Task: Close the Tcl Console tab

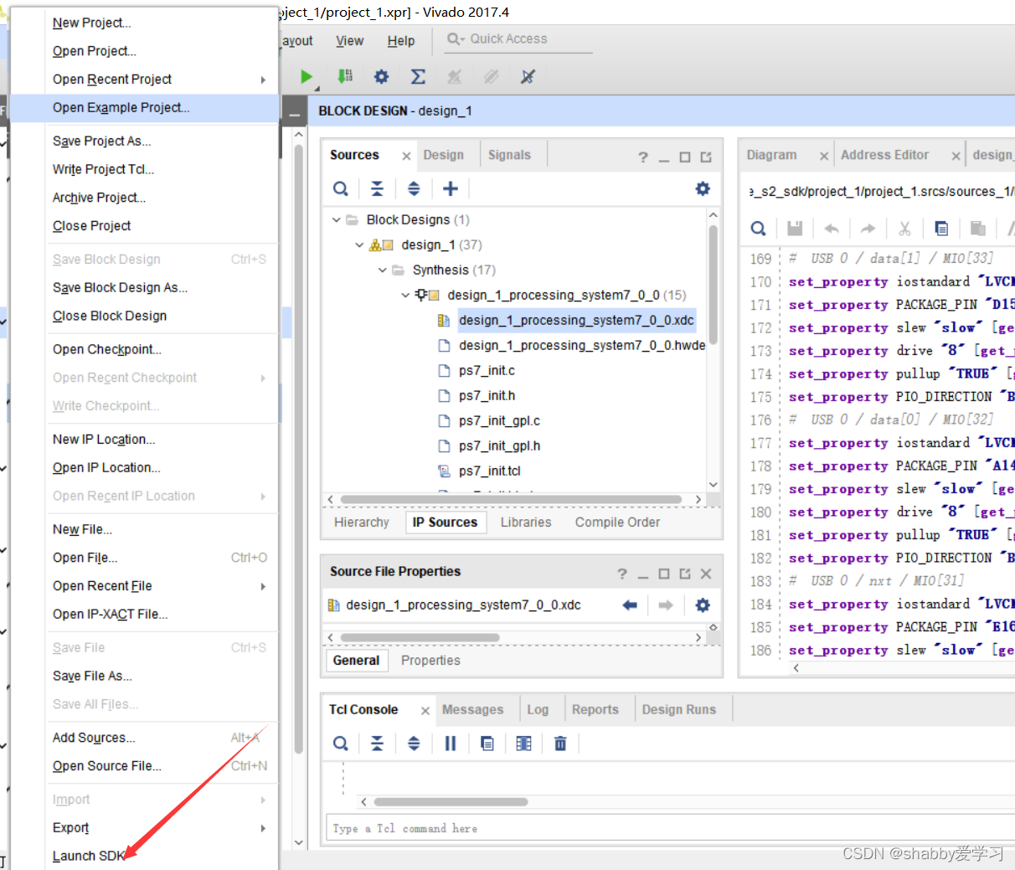Action: point(425,711)
